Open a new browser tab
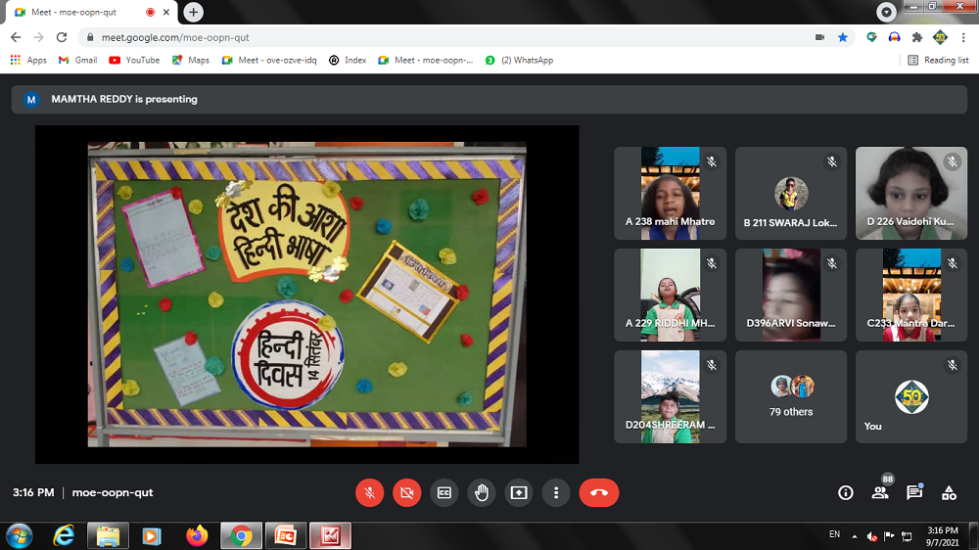The height and width of the screenshot is (550, 979). tap(194, 13)
